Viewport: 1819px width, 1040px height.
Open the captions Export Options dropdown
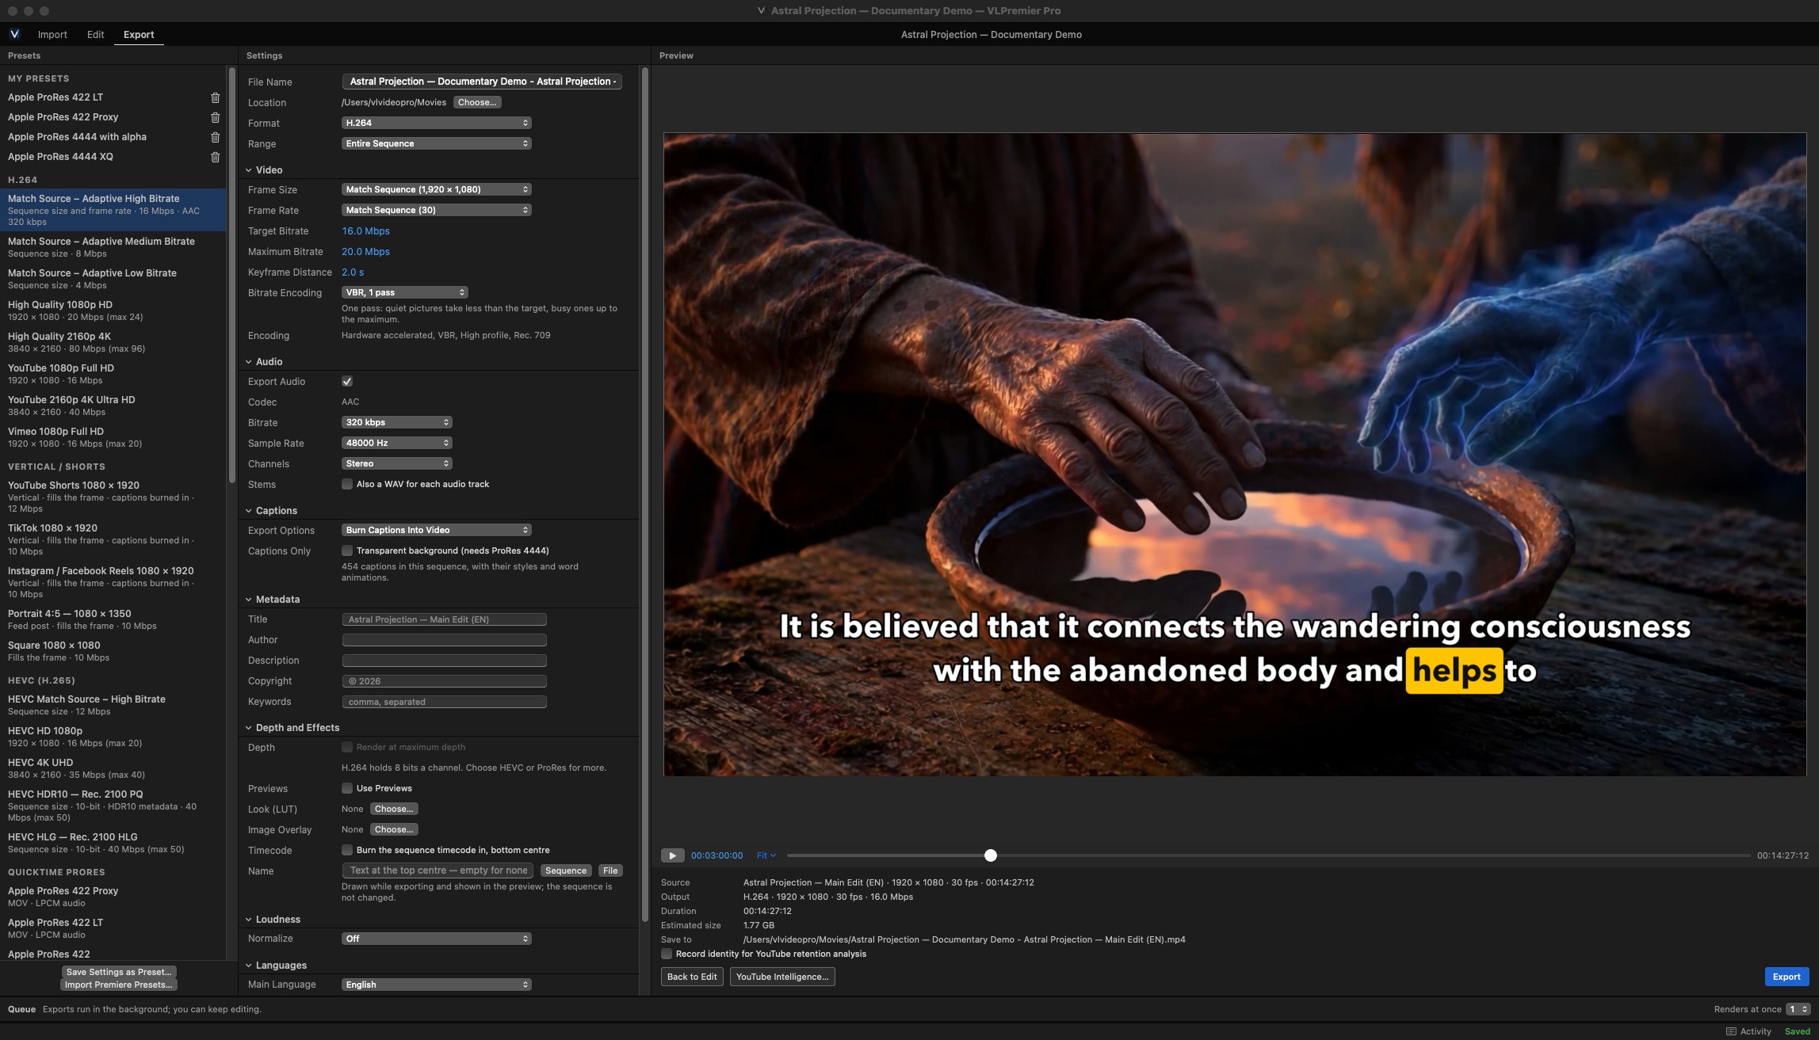coord(436,530)
